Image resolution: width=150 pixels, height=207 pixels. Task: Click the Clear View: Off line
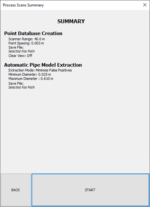click(20, 56)
